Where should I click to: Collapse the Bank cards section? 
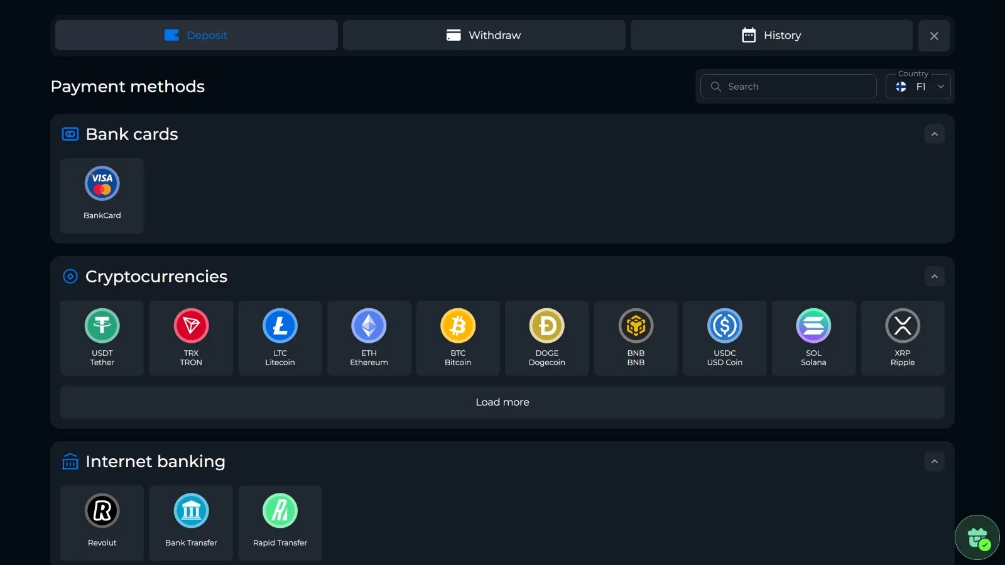934,134
